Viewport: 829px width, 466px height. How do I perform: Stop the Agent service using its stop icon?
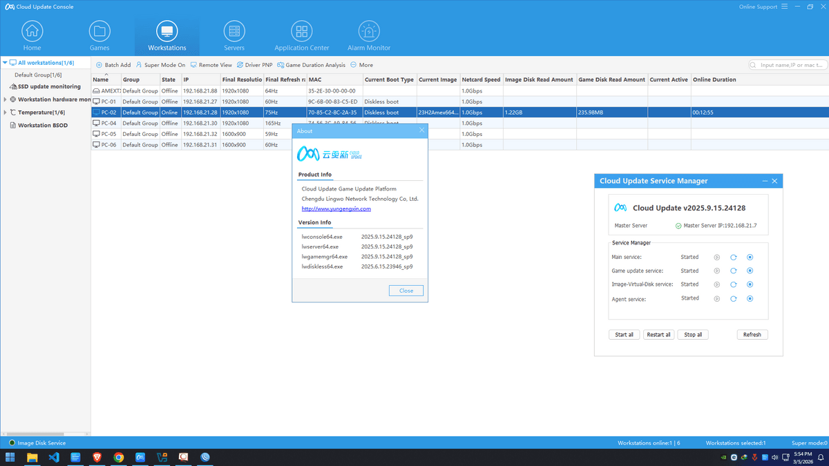click(x=750, y=299)
